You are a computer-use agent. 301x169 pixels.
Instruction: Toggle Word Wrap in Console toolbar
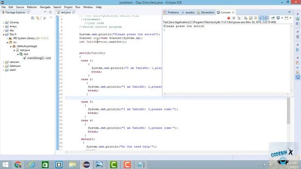256,18
